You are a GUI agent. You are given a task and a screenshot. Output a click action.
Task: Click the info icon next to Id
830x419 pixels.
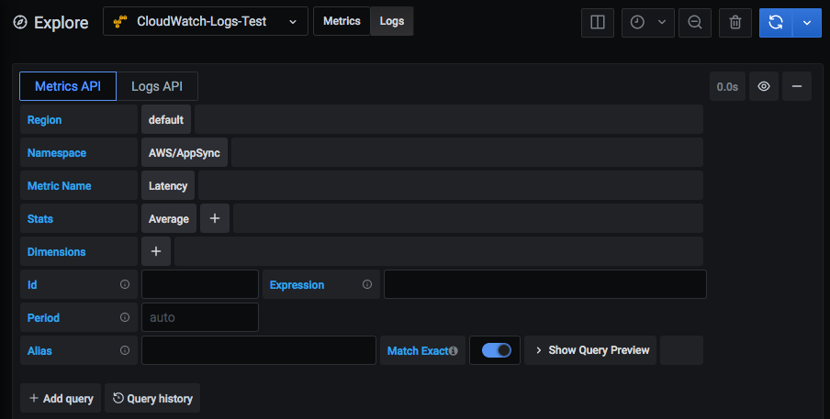(125, 285)
